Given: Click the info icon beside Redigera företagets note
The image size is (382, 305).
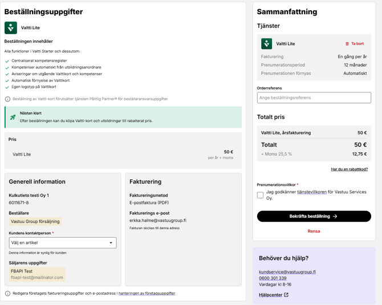Looking at the screenshot, I should pyautogui.click(x=7, y=293).
